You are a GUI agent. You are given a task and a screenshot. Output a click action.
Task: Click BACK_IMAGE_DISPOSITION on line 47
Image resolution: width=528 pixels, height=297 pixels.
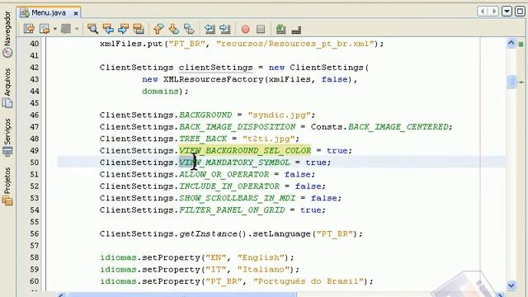coord(237,127)
